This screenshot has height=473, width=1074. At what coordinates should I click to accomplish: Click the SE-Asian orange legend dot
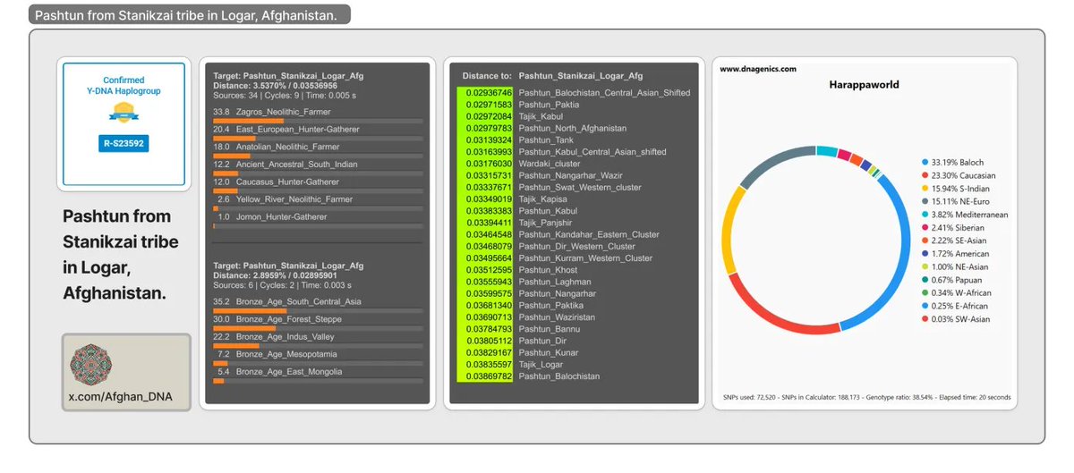tap(925, 241)
